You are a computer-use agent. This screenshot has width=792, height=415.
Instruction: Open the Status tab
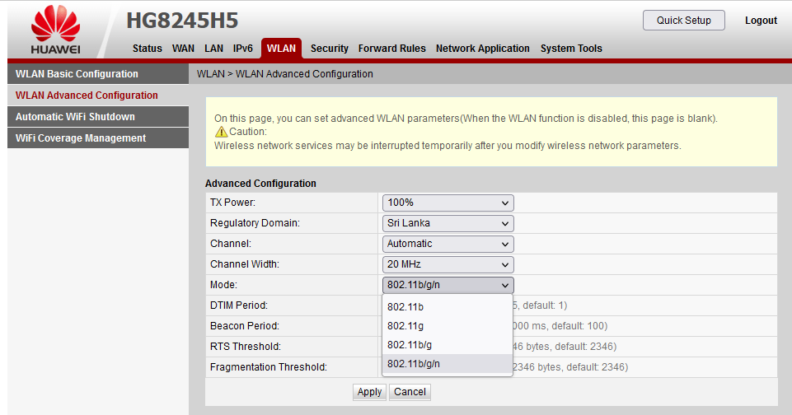click(x=147, y=49)
